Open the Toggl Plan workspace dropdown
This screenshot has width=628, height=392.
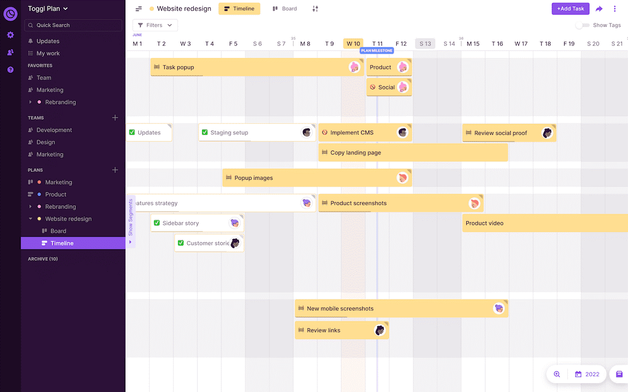[x=48, y=8]
